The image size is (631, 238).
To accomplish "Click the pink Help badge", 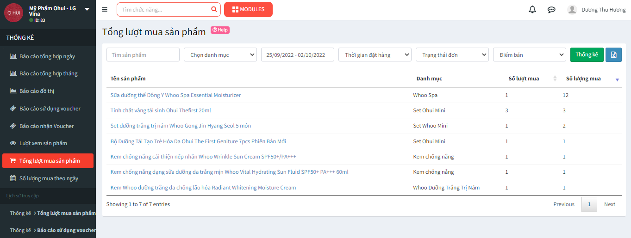I will [220, 30].
